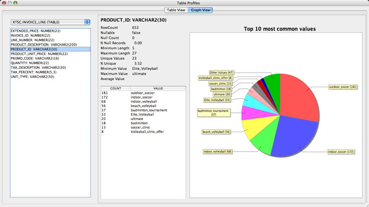Image resolution: width=369 pixels, height=207 pixels.
Task: Click the red outdoor_soccer pie slice
Action: click(299, 99)
